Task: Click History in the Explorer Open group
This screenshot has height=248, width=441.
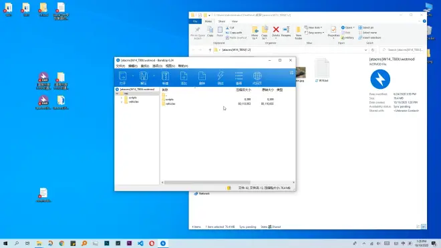Action: tap(347, 37)
